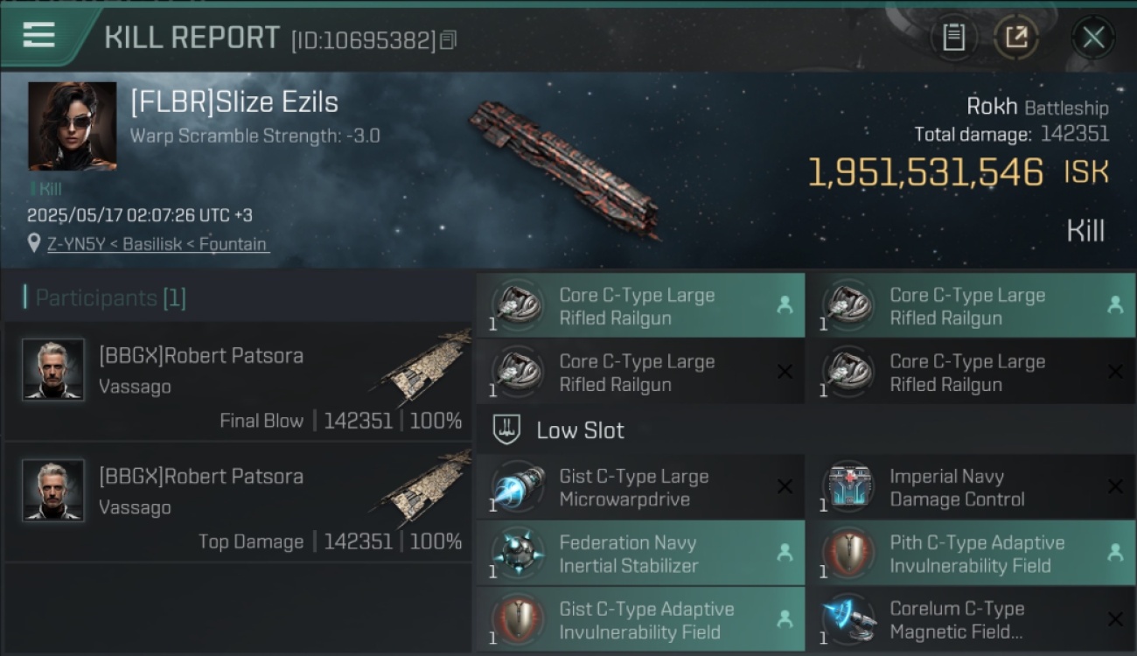Select the Gist C-Type Large Microwarpdrive icon
The image size is (1137, 656).
coord(518,487)
